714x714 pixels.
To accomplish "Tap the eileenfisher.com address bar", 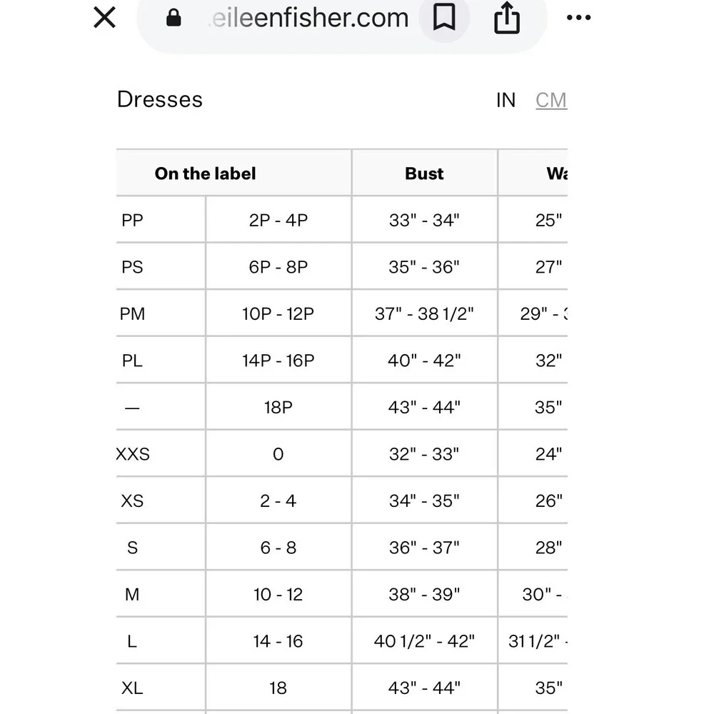I will (x=310, y=19).
